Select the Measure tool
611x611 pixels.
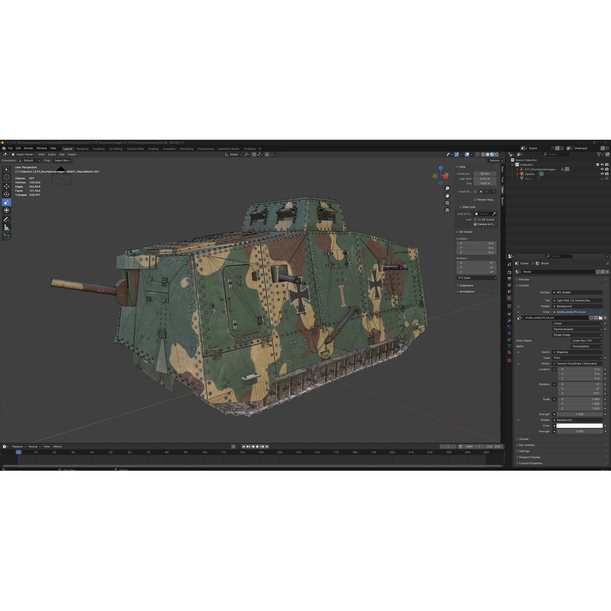[6, 228]
